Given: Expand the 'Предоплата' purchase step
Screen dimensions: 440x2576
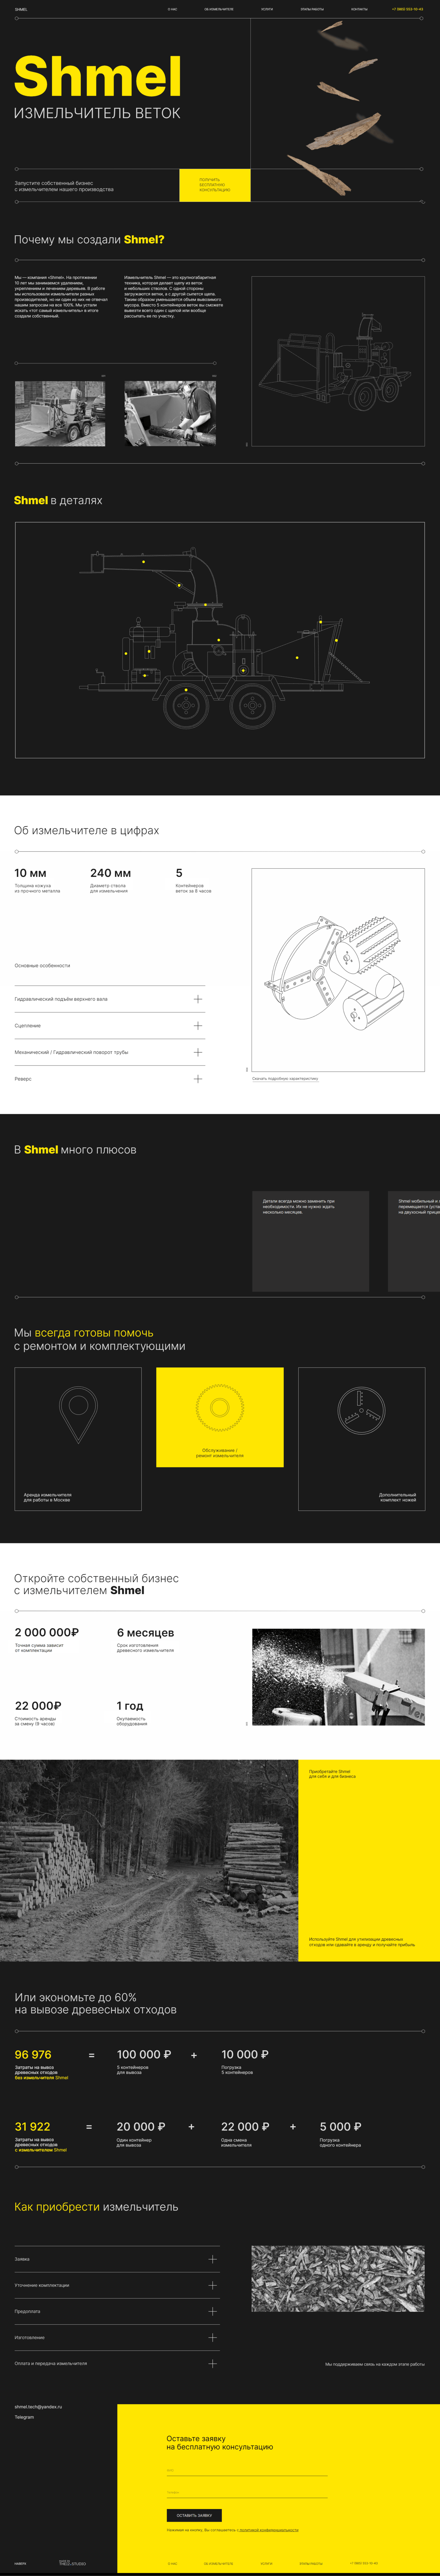Looking at the screenshot, I should coord(117,2311).
